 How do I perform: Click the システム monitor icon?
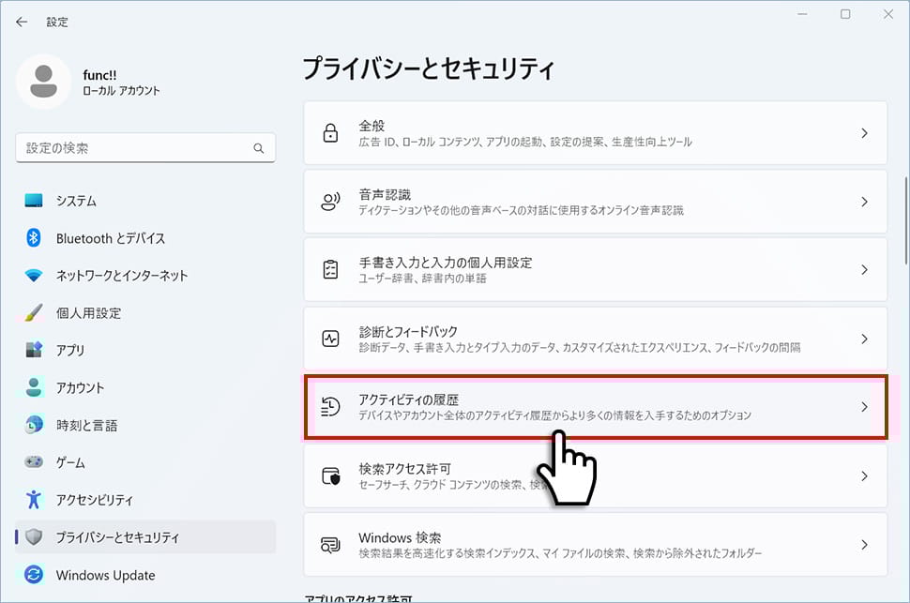point(34,201)
